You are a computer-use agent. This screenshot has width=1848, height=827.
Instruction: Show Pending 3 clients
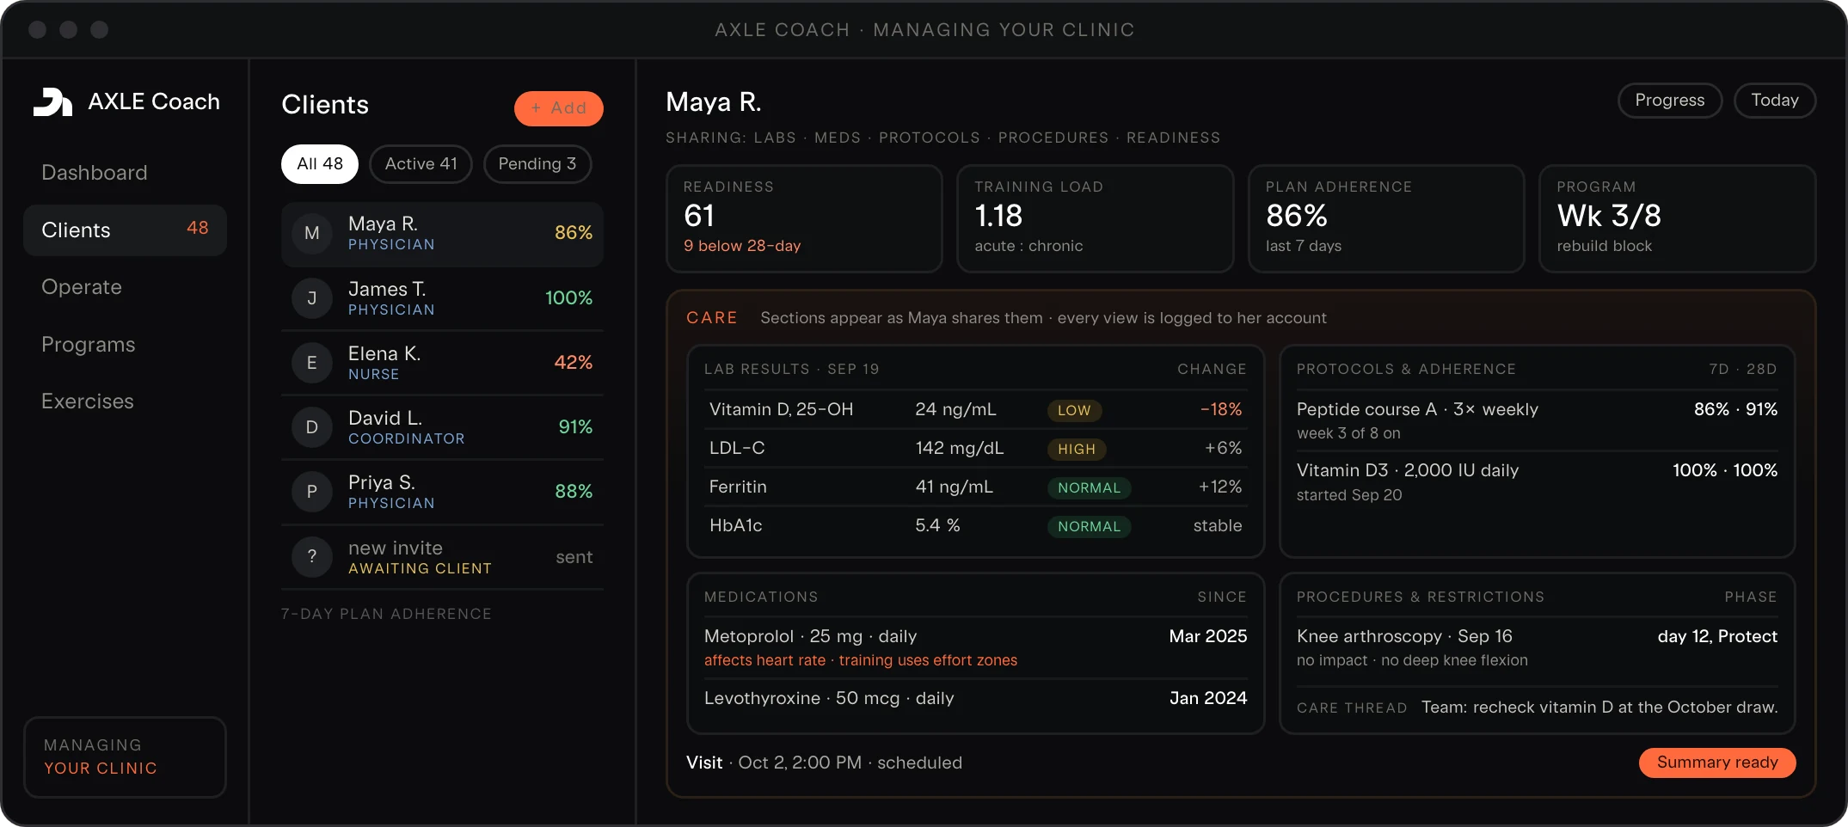click(x=537, y=164)
